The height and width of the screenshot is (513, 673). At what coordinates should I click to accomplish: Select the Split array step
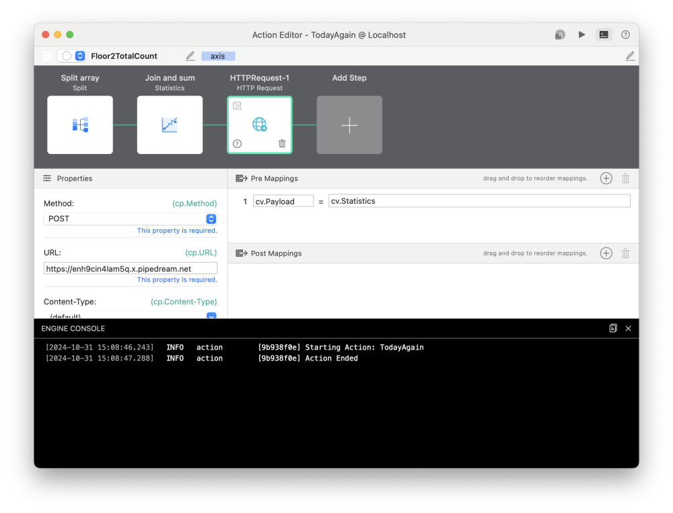[80, 125]
